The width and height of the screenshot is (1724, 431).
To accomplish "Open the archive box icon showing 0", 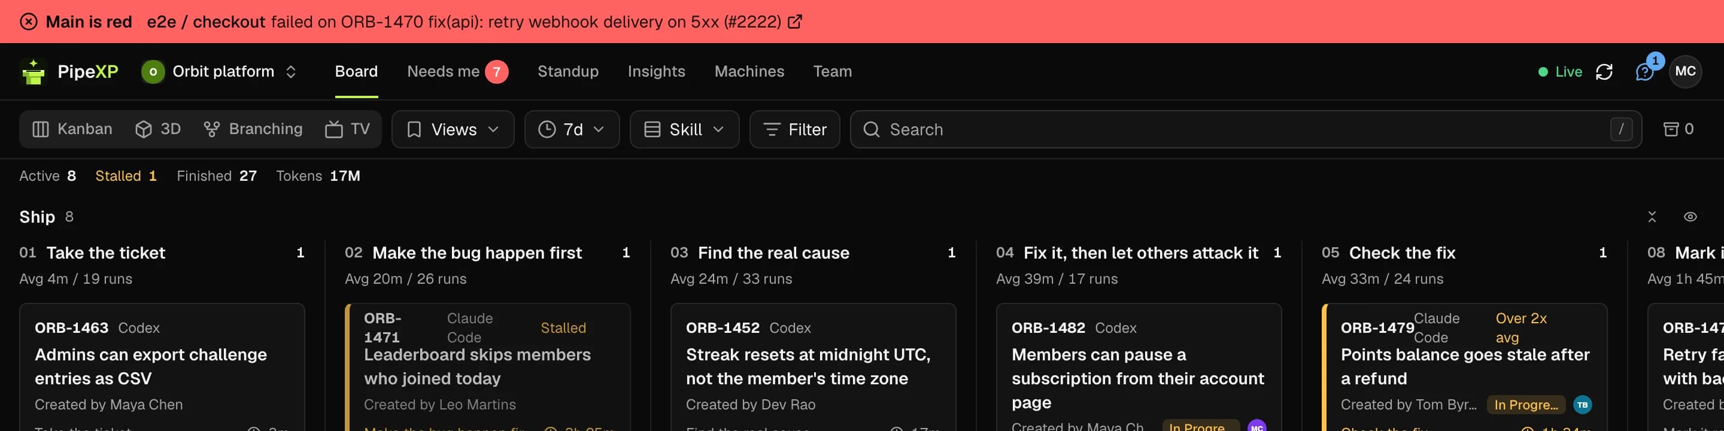I will (1678, 129).
